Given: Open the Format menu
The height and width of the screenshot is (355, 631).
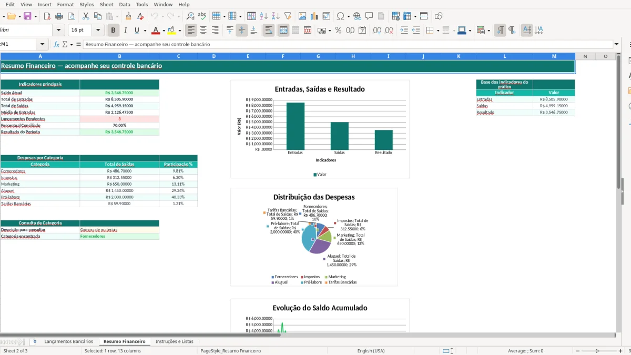Looking at the screenshot, I should pyautogui.click(x=65, y=4).
